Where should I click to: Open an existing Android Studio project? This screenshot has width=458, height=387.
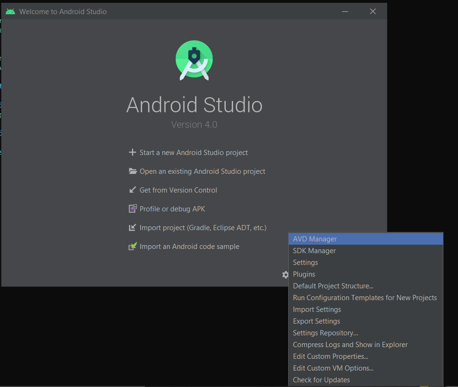tap(202, 171)
